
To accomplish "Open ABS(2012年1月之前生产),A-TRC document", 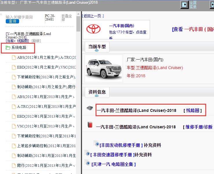I will (x=46, y=58).
